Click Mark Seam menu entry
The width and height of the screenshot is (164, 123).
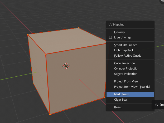tap(130, 94)
